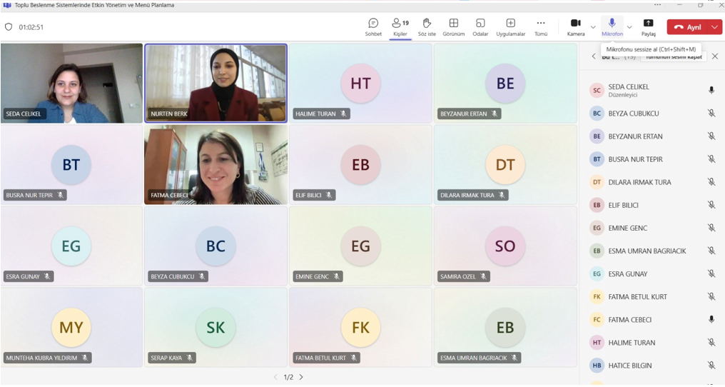Open the Görünüm view options

click(453, 27)
